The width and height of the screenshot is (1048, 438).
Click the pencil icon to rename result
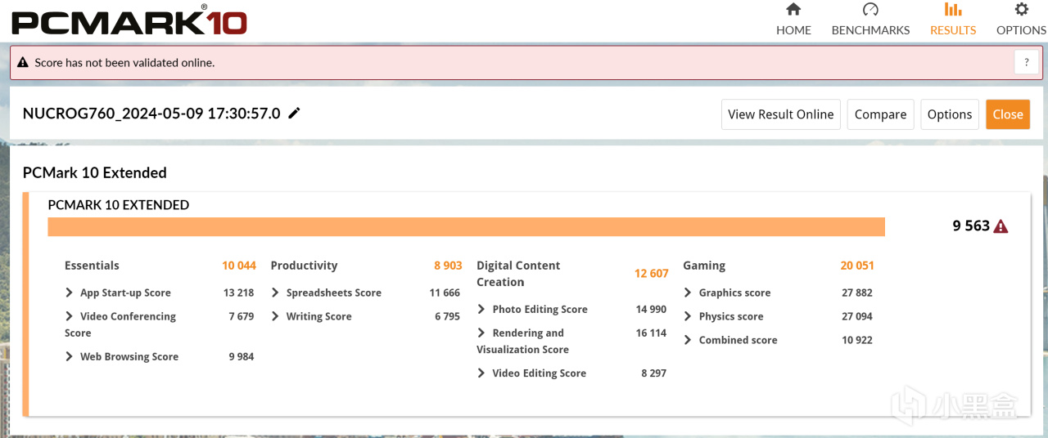point(294,113)
